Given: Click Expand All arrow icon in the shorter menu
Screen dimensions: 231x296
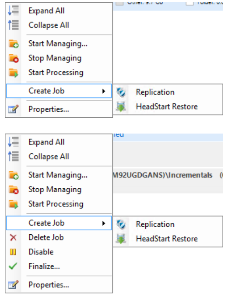Looking at the screenshot, I should (13, 11).
